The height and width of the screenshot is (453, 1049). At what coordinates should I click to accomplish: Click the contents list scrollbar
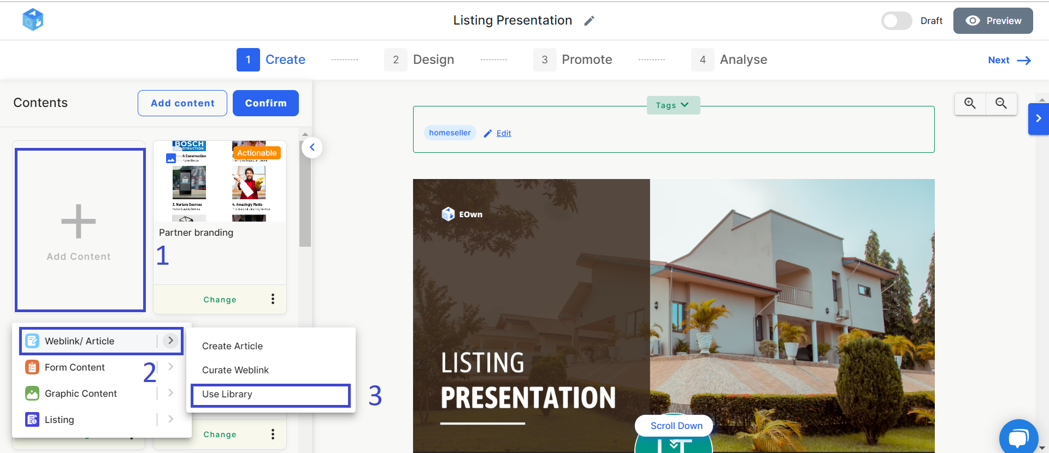click(305, 194)
